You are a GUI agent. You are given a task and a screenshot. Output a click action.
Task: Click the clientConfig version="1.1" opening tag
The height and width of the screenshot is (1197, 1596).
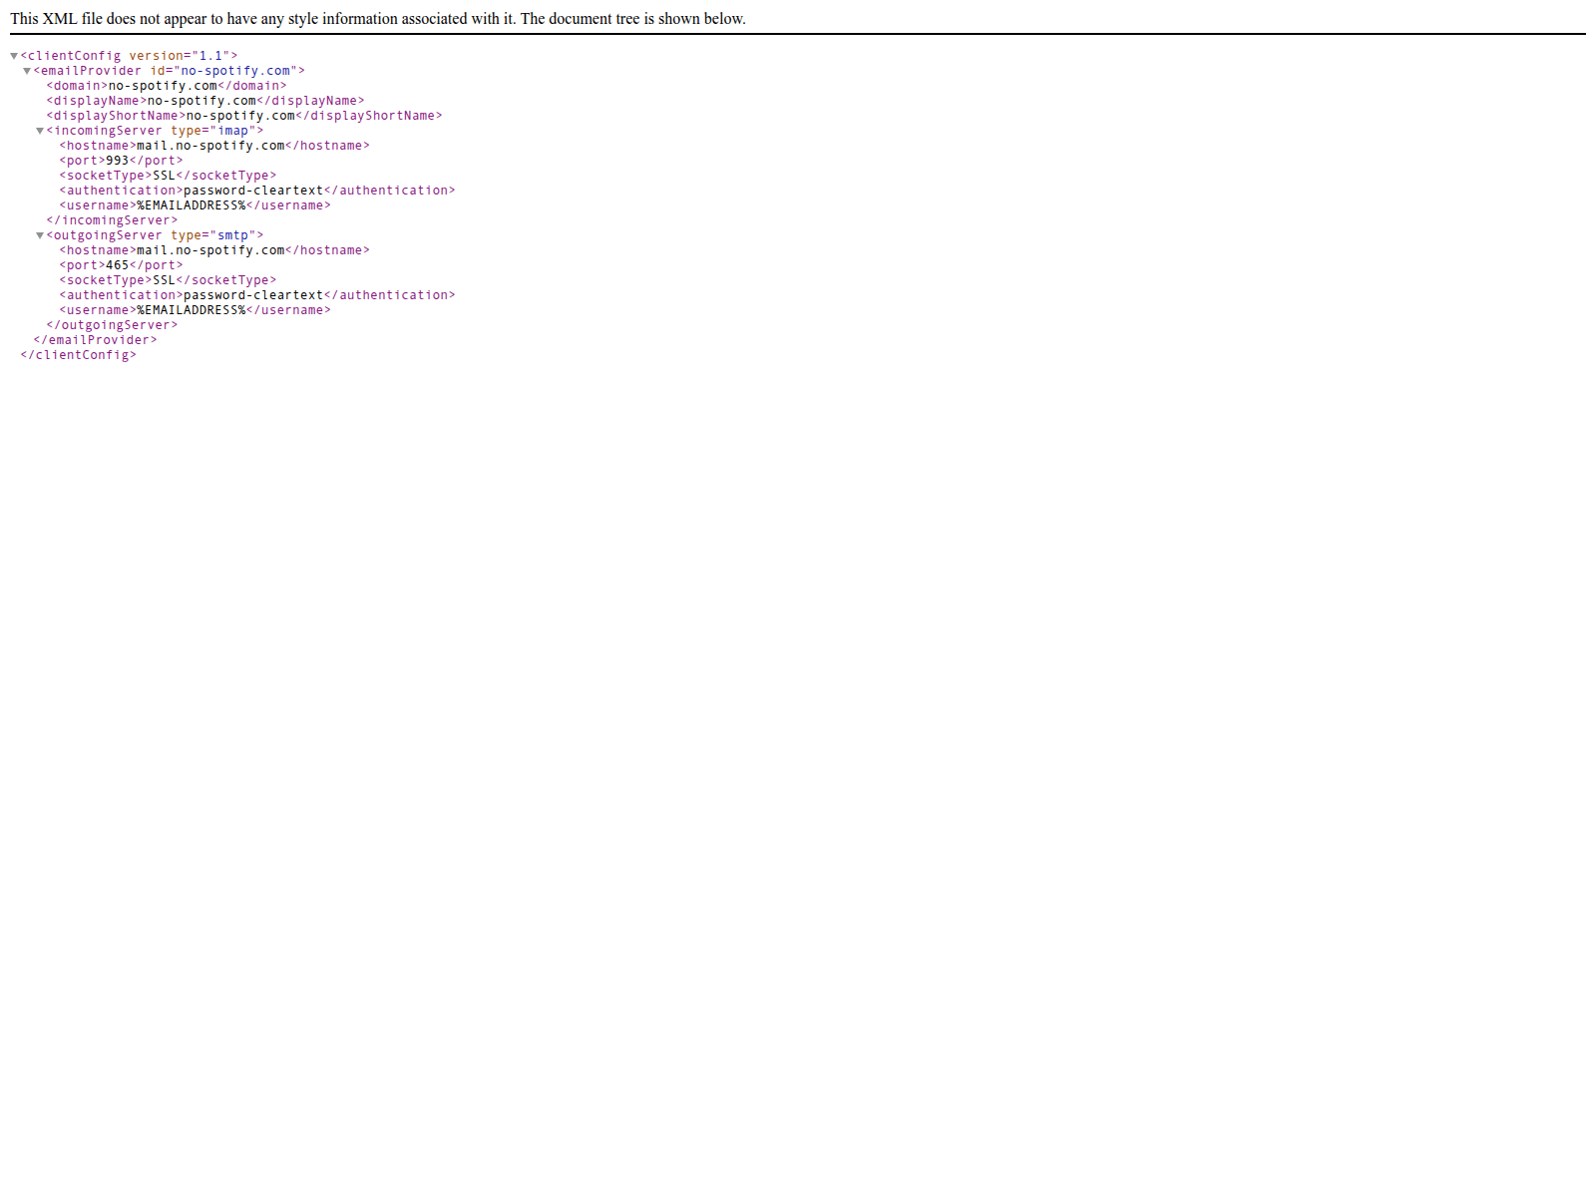click(x=129, y=56)
